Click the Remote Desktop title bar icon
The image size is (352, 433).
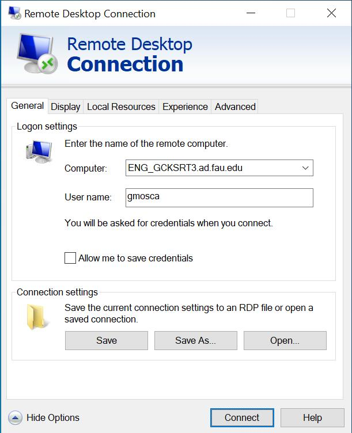(13, 13)
